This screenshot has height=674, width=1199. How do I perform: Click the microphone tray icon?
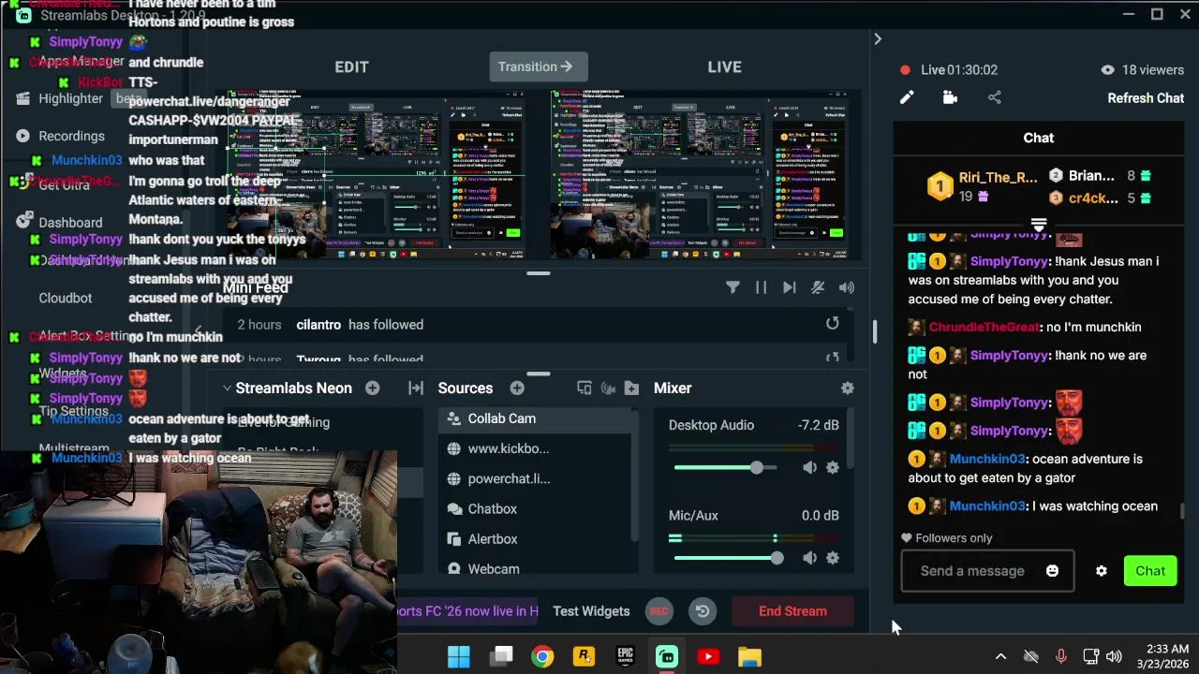[x=1060, y=656]
